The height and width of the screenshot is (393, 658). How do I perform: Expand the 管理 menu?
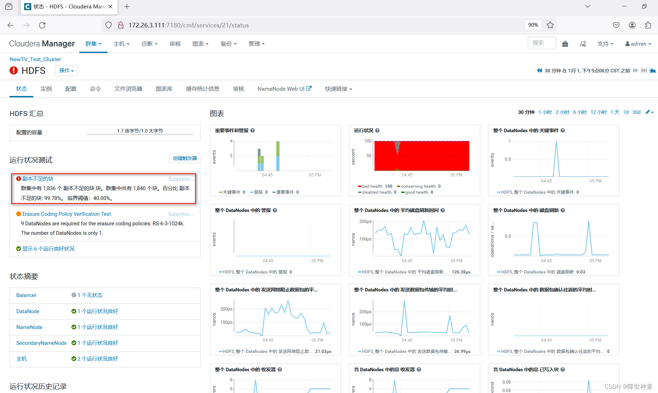pyautogui.click(x=256, y=44)
